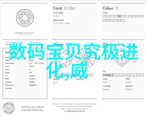The width and height of the screenshot is (147, 117).
Task: Click the Carat 0.53ct heading
Action: (x=64, y=8)
